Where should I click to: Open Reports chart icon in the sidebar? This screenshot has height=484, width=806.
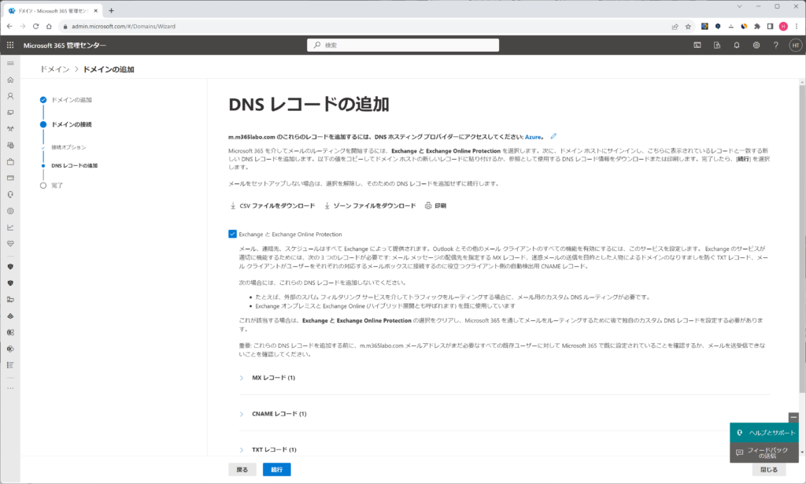pyautogui.click(x=10, y=227)
